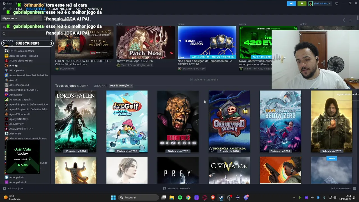Select 9 Kings in game list

click(x=13, y=65)
